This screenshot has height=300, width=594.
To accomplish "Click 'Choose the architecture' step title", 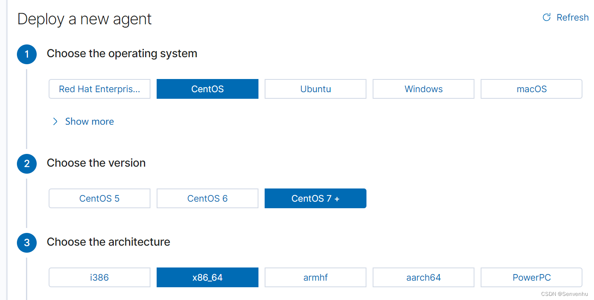I will [108, 242].
